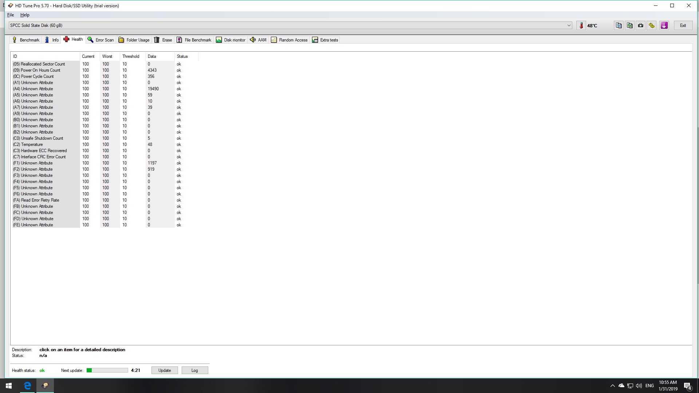Expand the SPCC Solid State Disk dropdown
699x393 pixels.
click(x=569, y=25)
